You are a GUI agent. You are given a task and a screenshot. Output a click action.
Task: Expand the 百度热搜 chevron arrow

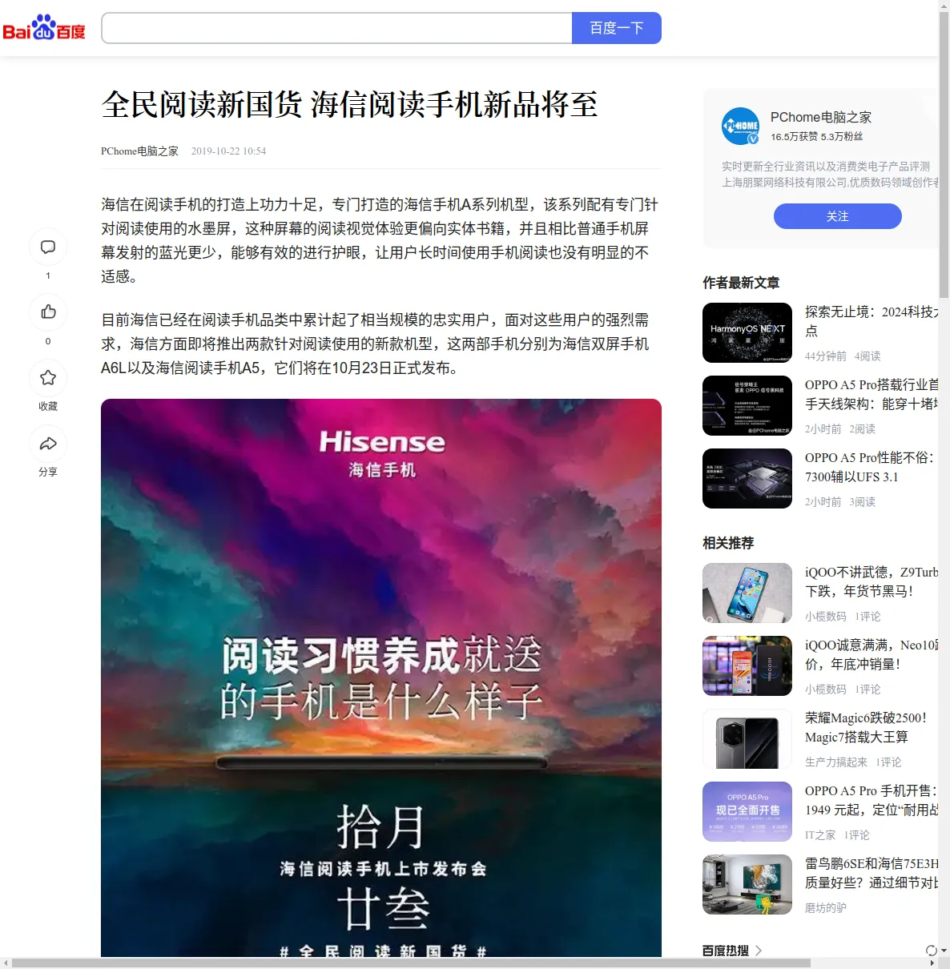(x=759, y=951)
